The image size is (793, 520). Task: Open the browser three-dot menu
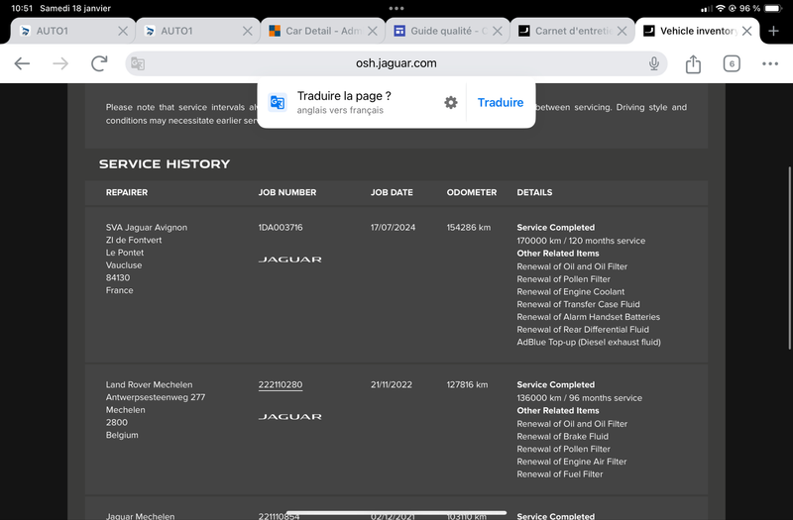[x=770, y=63]
